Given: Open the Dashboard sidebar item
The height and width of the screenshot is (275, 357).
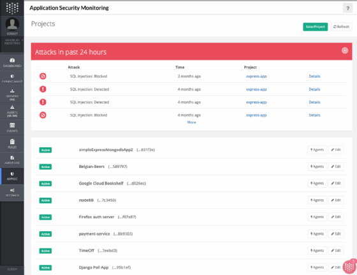Looking at the screenshot, I should point(12,62).
